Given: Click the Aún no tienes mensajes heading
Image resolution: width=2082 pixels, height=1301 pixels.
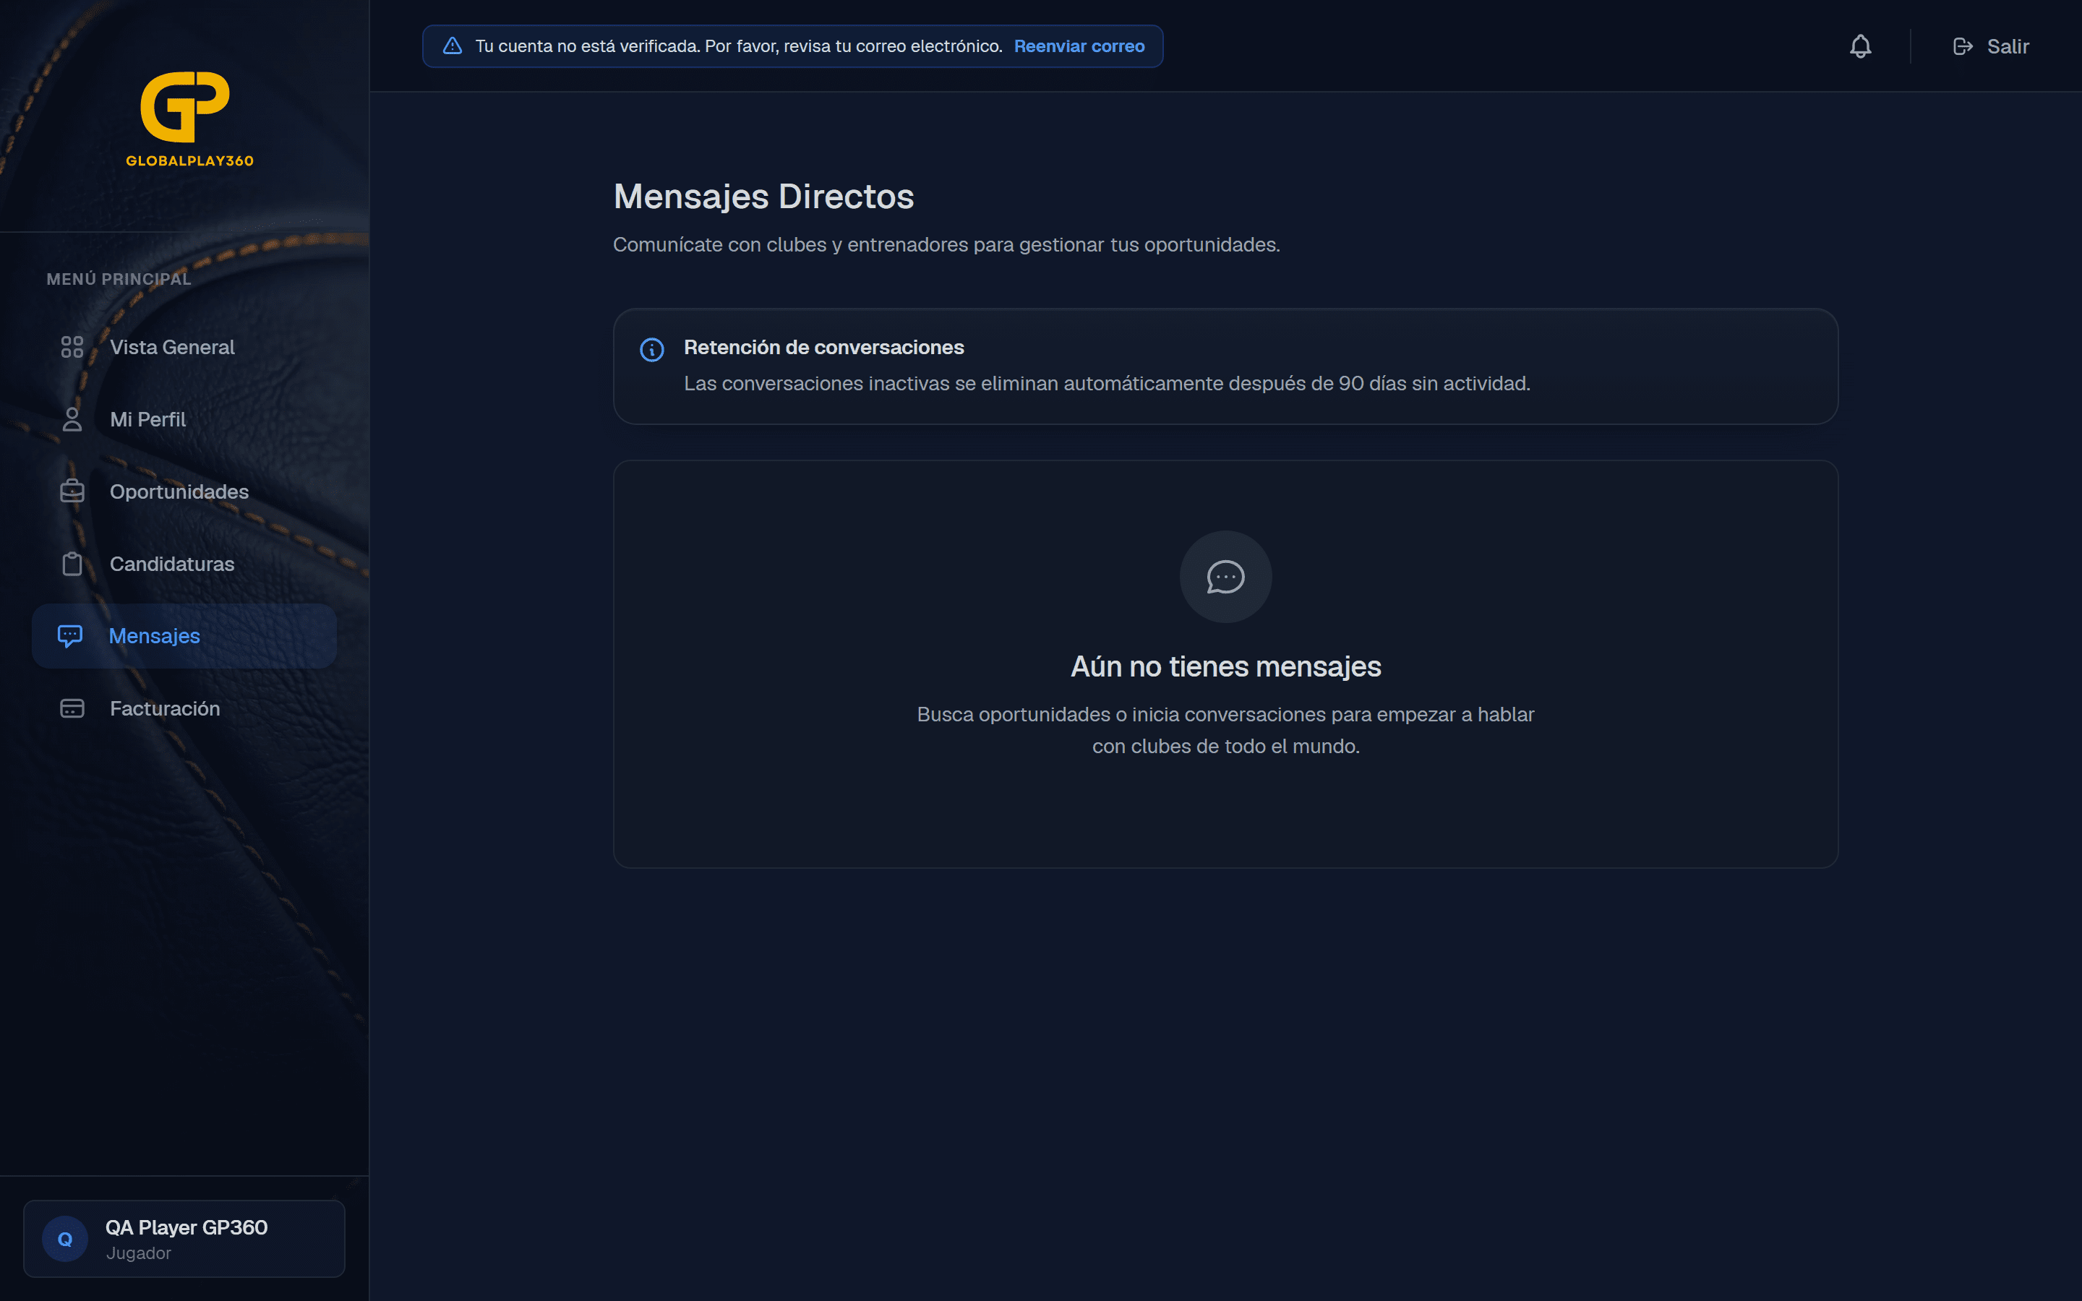Looking at the screenshot, I should [x=1225, y=667].
